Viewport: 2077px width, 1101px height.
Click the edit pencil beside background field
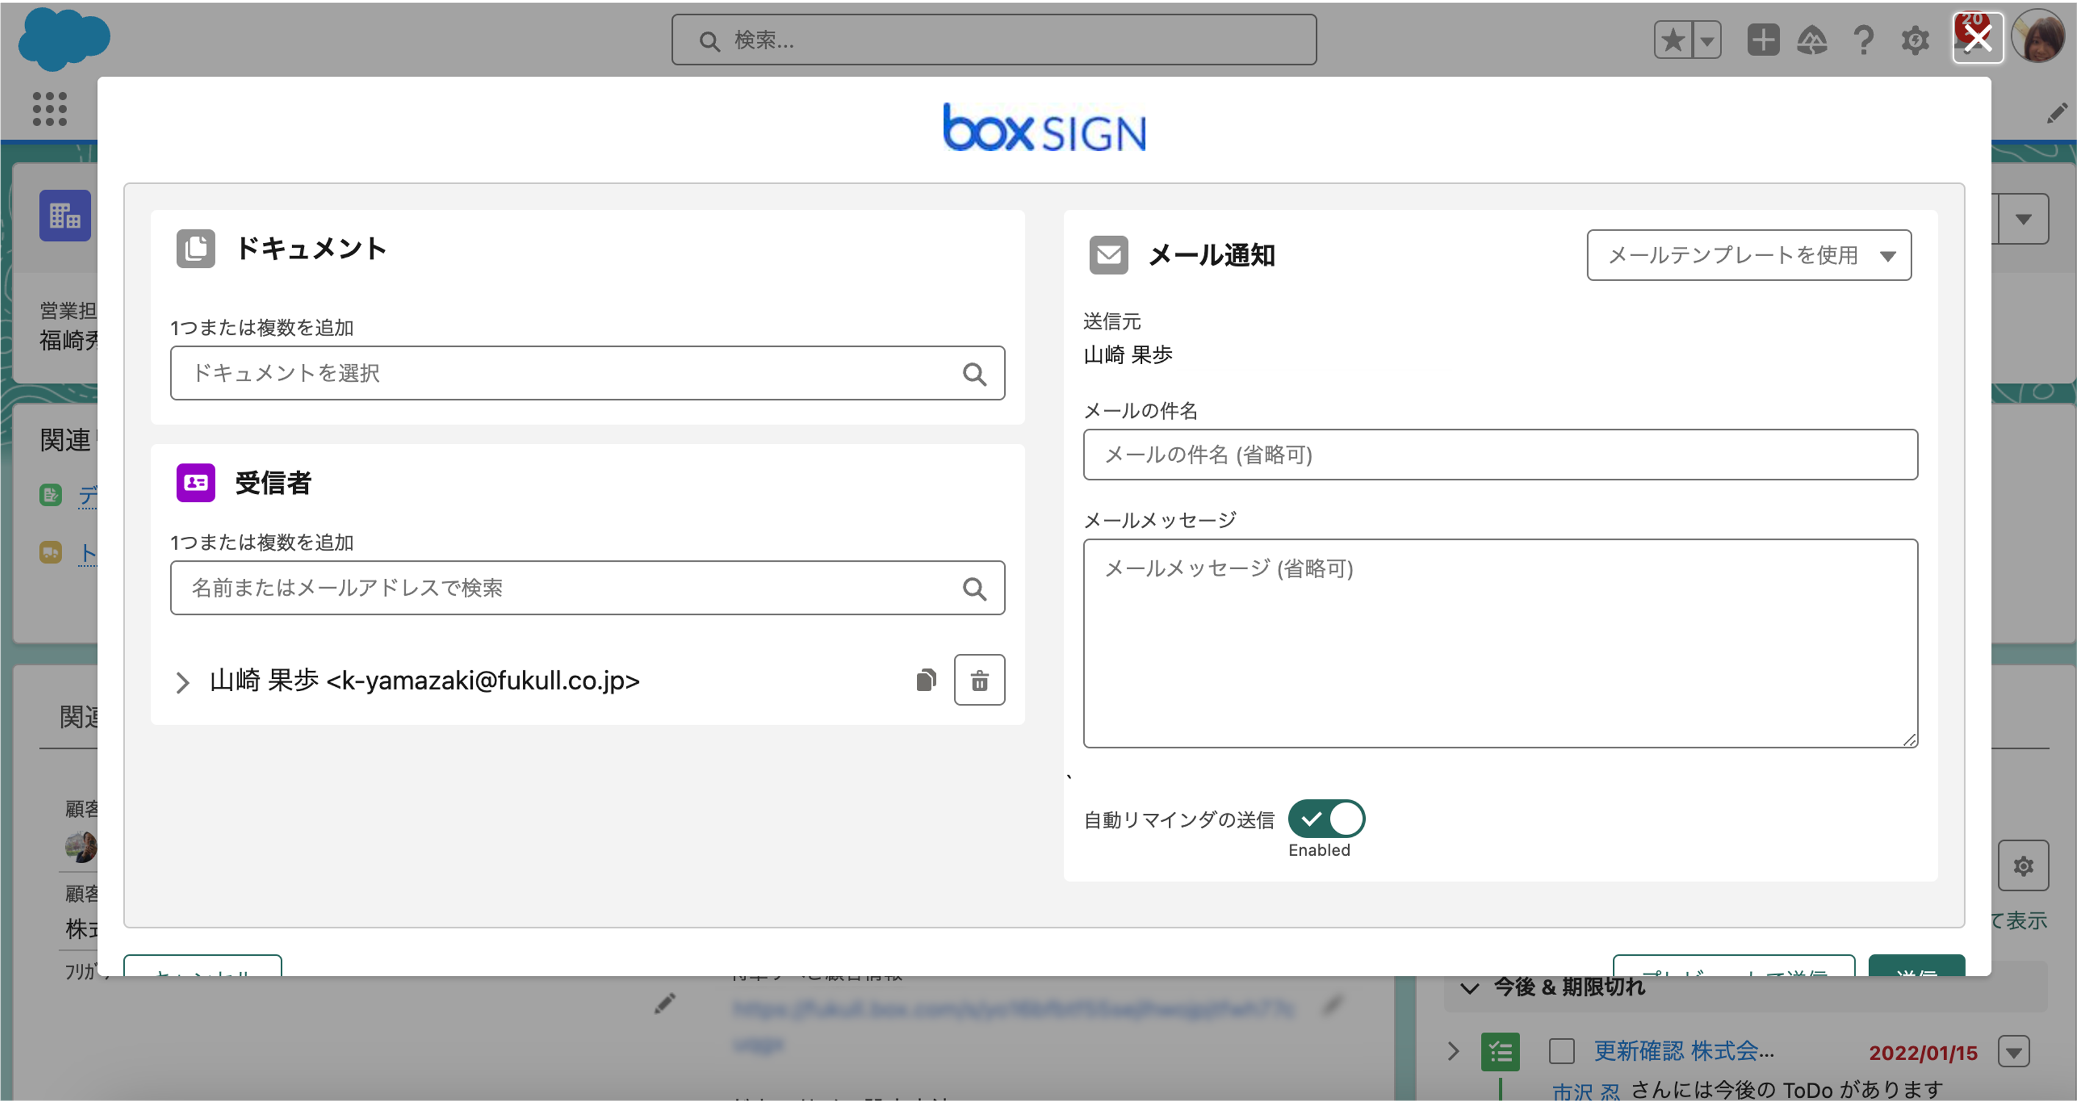point(664,1003)
